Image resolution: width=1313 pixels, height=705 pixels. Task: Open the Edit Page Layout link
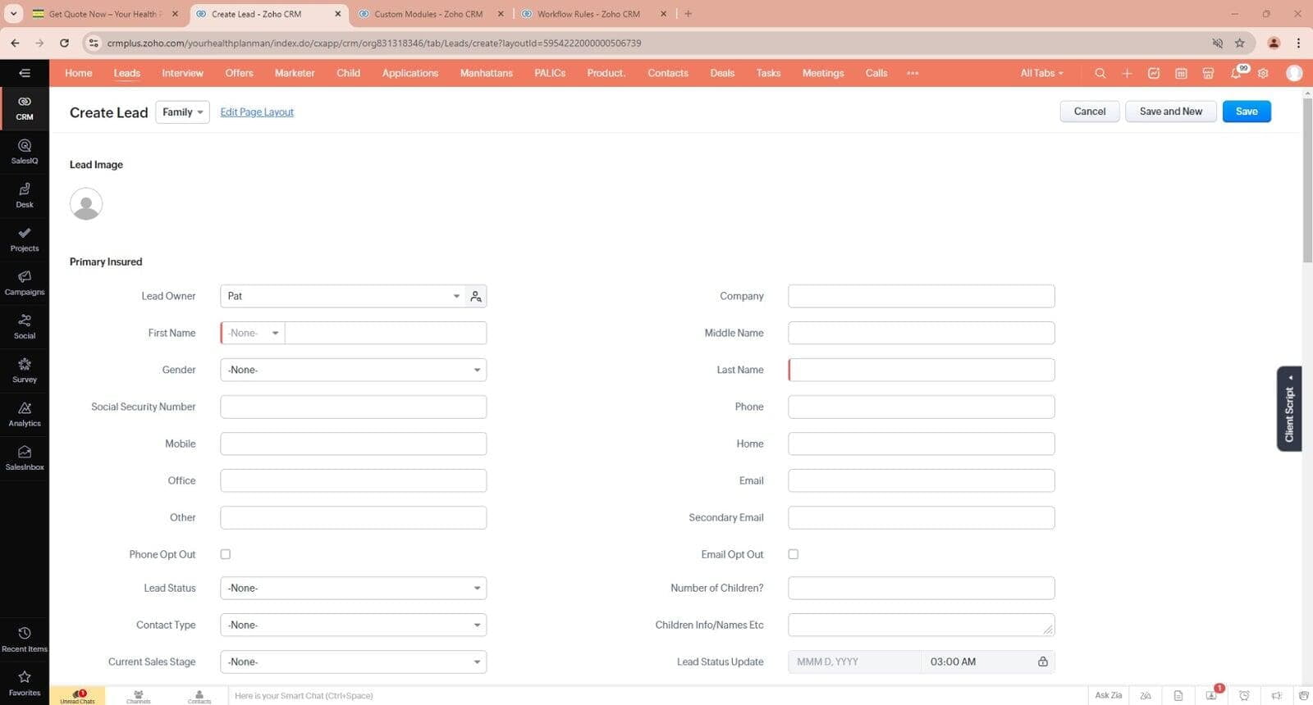[257, 112]
